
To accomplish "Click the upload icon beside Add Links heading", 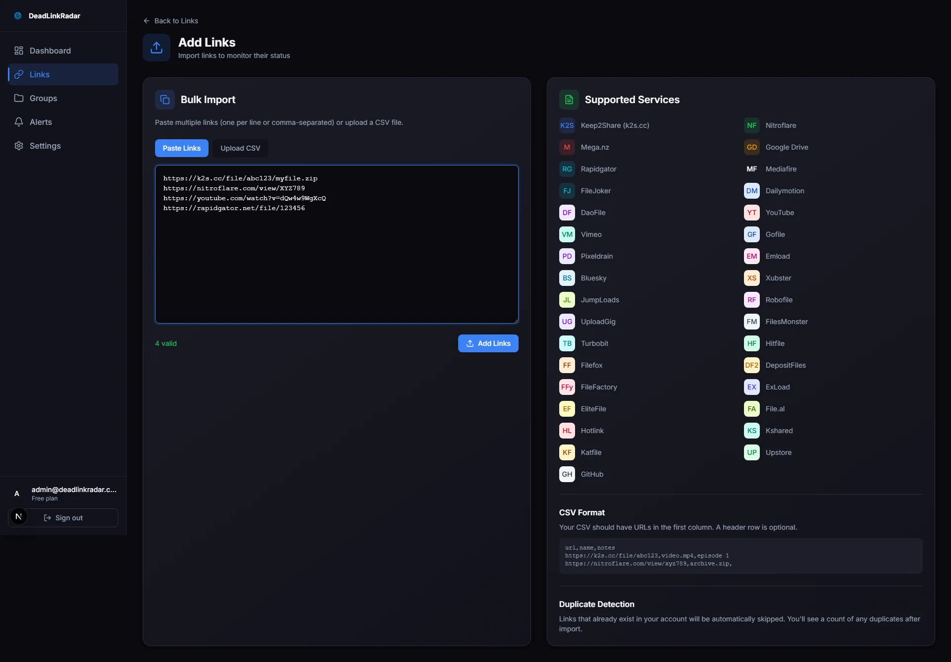I will 157,48.
